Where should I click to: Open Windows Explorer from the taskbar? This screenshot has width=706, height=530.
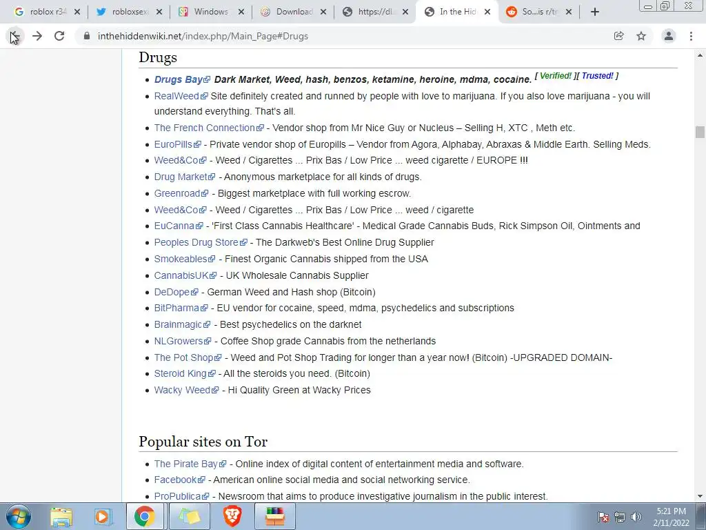click(x=61, y=516)
